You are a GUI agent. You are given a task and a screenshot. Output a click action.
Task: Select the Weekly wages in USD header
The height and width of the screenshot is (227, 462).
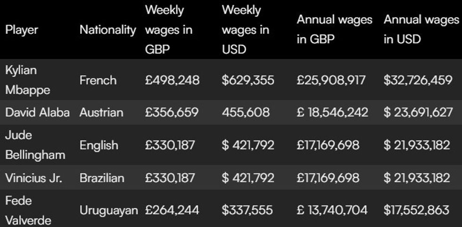tap(245, 30)
